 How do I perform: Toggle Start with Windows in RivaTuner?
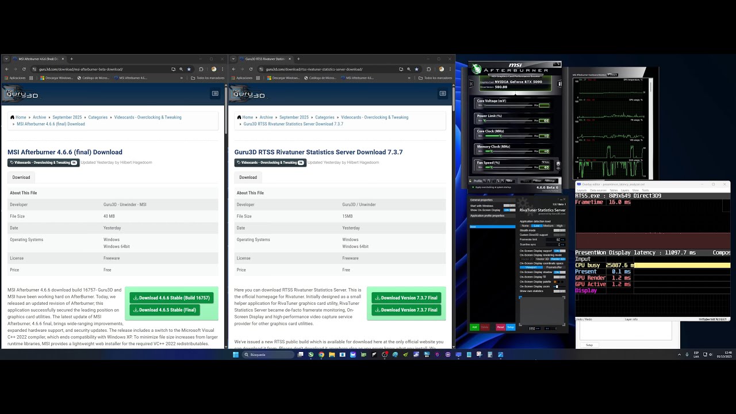[x=509, y=205]
